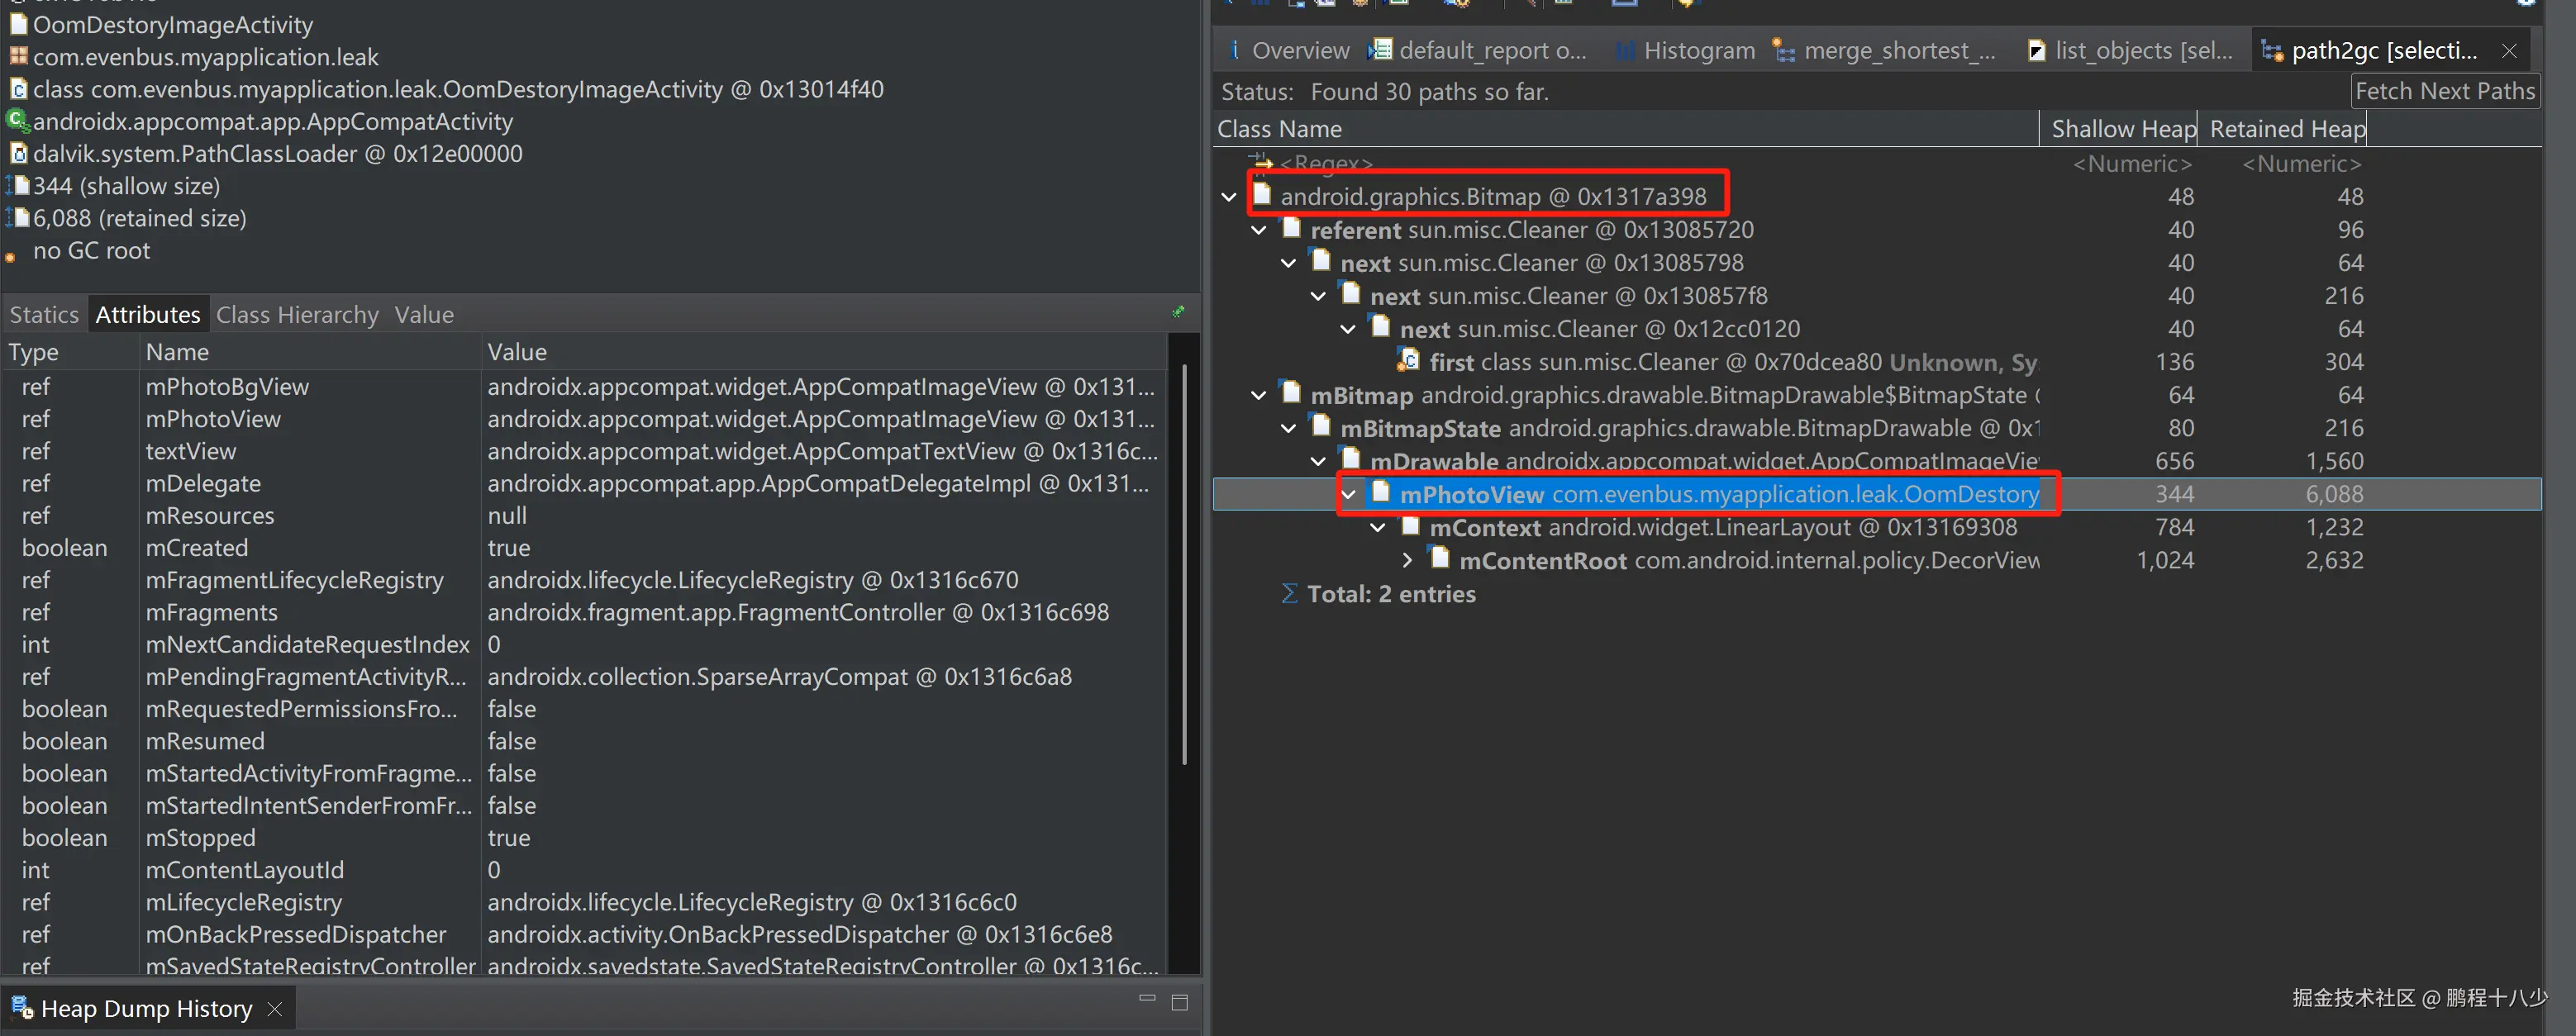Screen dimensions: 2576x1036
Task: Open the Overview tab
Action: pos(1299,50)
